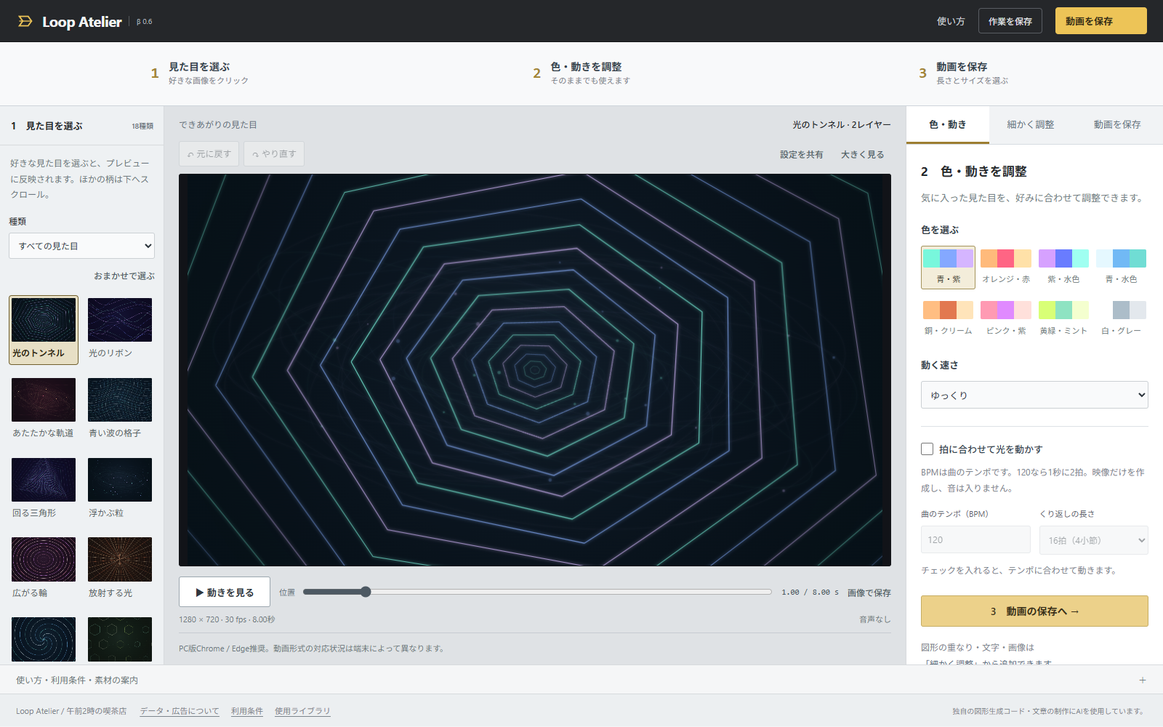Viewport: 1163px width, 727px height.
Task: Expand footer panel with plus icon
Action: coord(1142,680)
